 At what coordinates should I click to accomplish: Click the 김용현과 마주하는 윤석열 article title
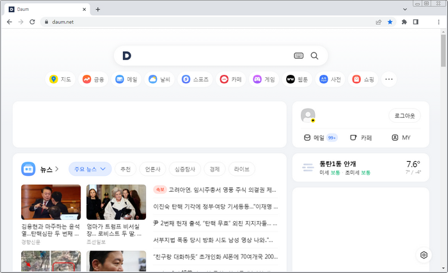point(51,230)
